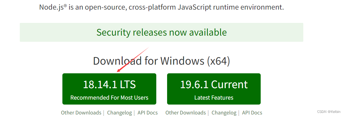Screen dimensions: 345x116
Task: Open Other Downloads under the LTS button
Action: (81, 113)
